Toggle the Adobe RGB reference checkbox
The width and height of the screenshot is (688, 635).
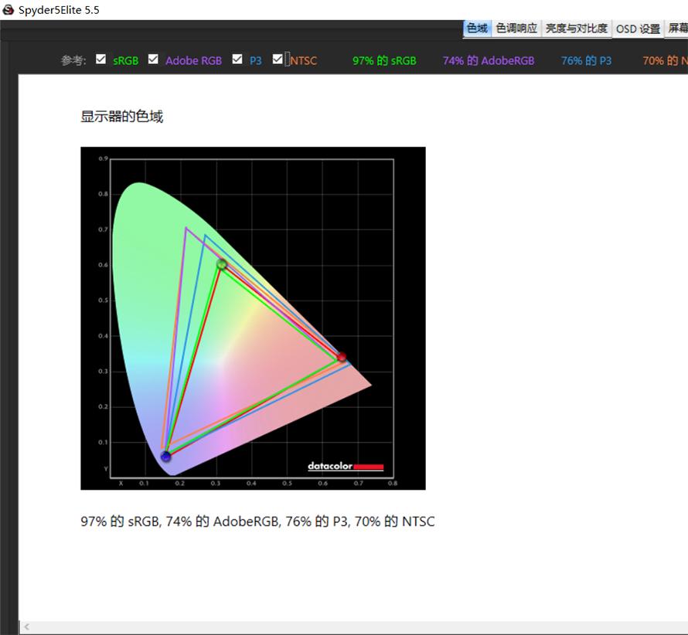point(153,59)
